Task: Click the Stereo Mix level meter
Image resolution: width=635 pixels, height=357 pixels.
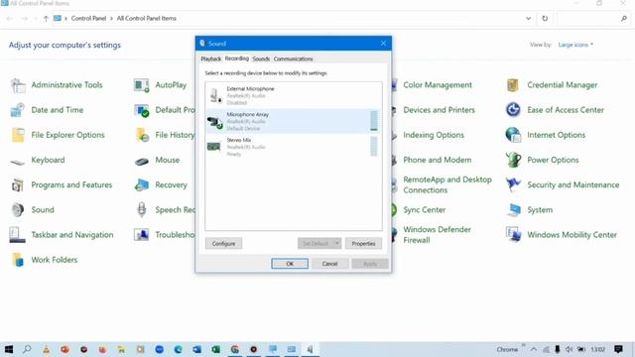Action: click(x=374, y=147)
